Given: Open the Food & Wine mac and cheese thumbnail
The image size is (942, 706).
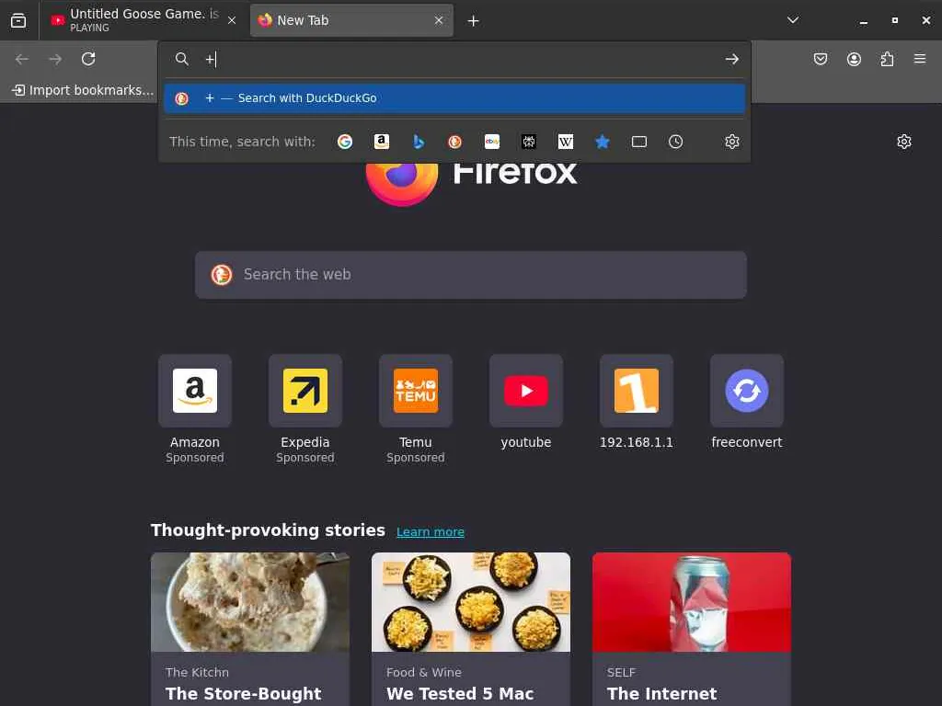Looking at the screenshot, I should pyautogui.click(x=471, y=602).
